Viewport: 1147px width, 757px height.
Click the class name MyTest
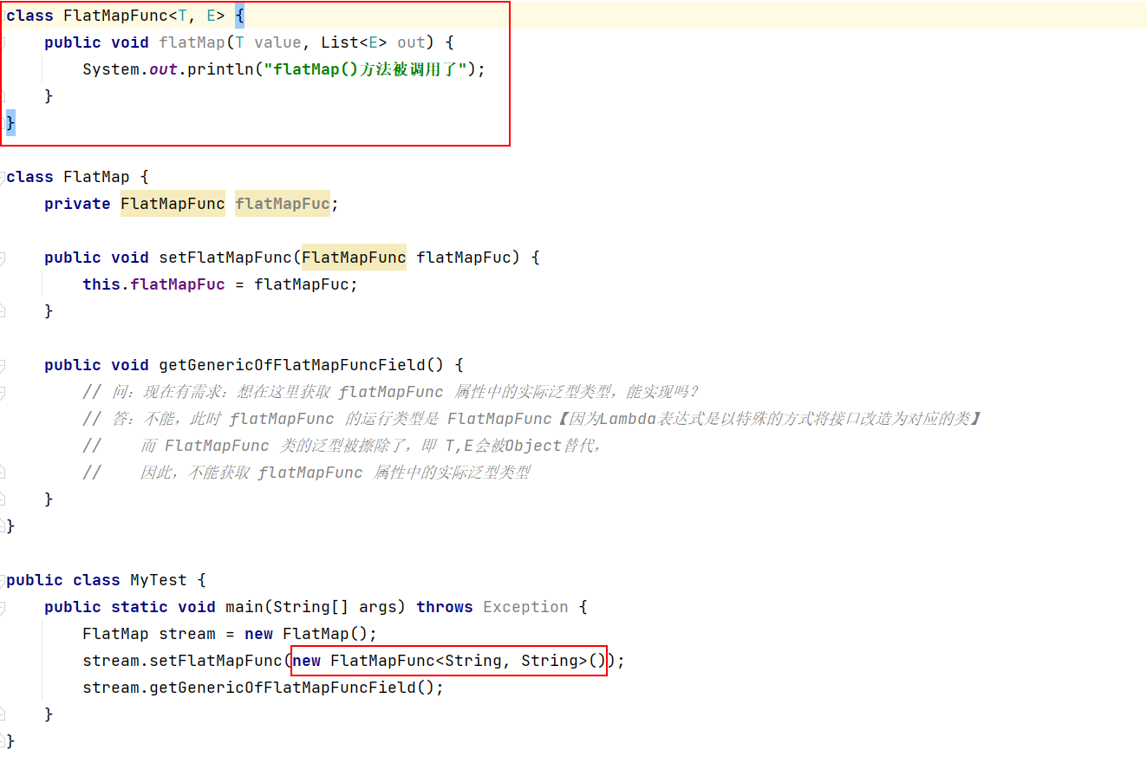pyautogui.click(x=159, y=580)
